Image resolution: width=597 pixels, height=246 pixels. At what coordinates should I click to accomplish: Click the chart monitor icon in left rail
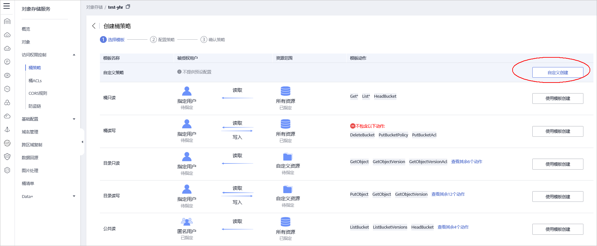pyautogui.click(x=7, y=143)
